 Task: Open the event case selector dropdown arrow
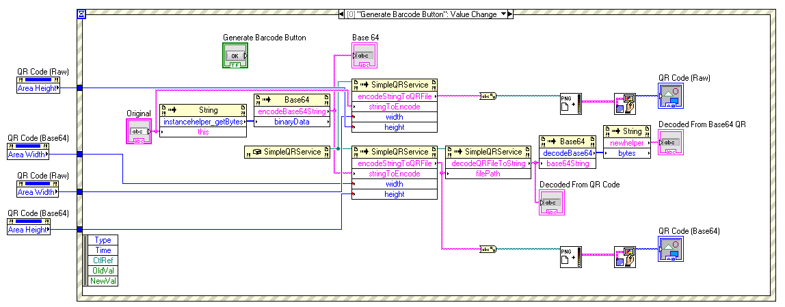(x=504, y=14)
